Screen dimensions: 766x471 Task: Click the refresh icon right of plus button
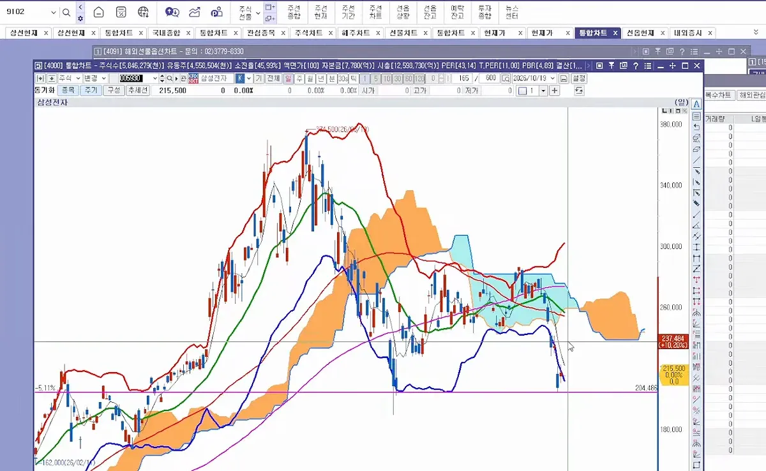pyautogui.click(x=579, y=91)
